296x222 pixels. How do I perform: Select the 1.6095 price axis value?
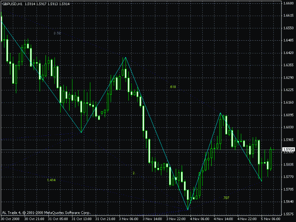pos(289,115)
